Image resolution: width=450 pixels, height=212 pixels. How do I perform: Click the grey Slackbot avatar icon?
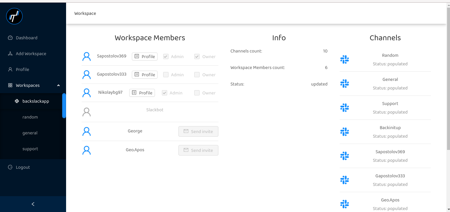tap(87, 112)
